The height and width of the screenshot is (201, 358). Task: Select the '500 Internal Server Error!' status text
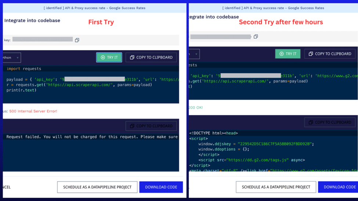point(33,111)
